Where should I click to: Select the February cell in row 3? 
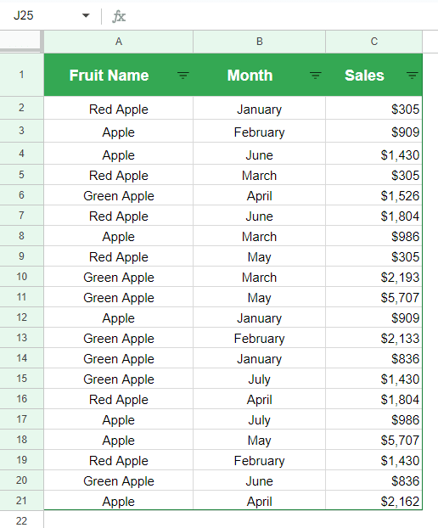(259, 132)
